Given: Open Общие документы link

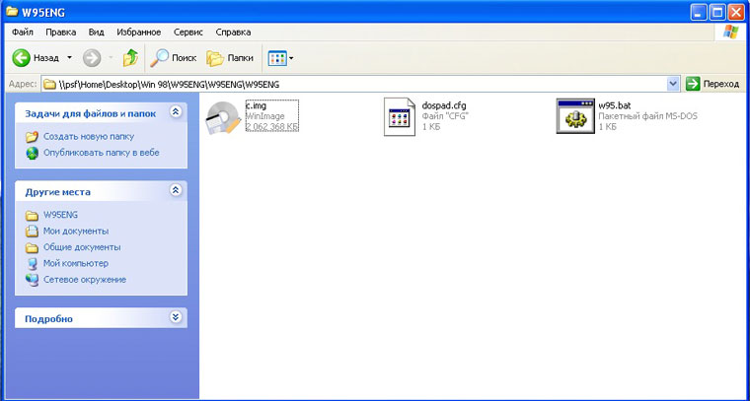Looking at the screenshot, I should [82, 247].
